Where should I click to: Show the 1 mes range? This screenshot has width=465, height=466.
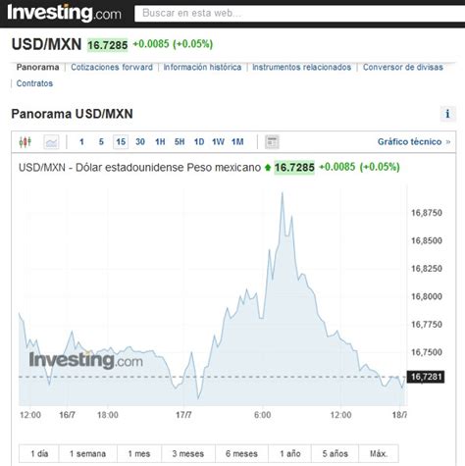point(139,453)
